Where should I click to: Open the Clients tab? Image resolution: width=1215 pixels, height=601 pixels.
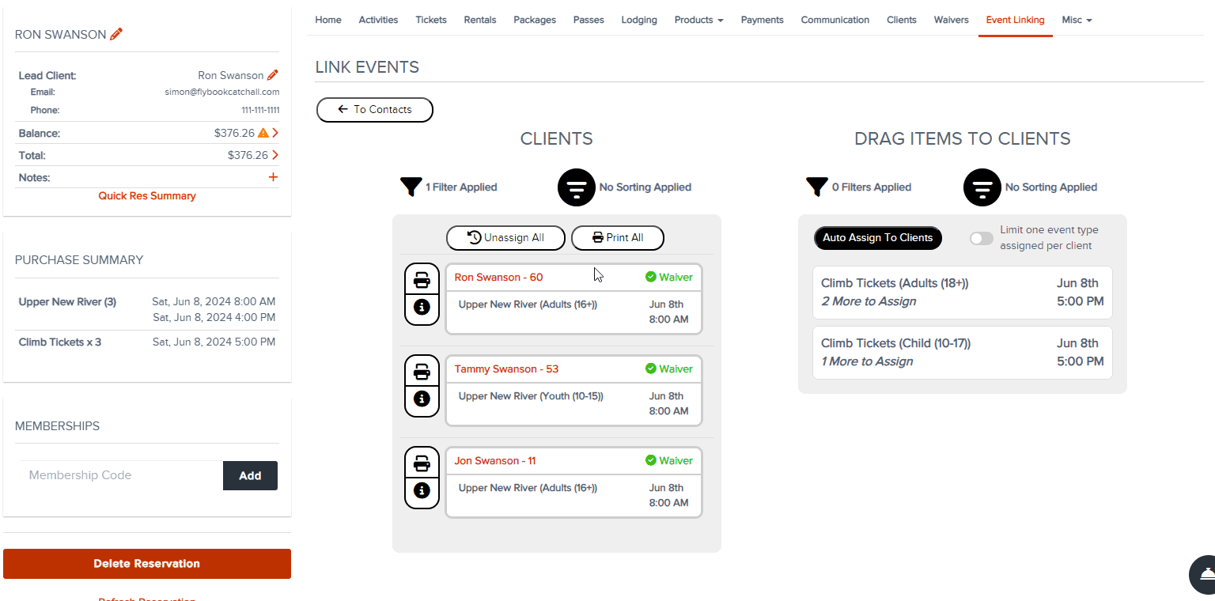[x=902, y=20]
